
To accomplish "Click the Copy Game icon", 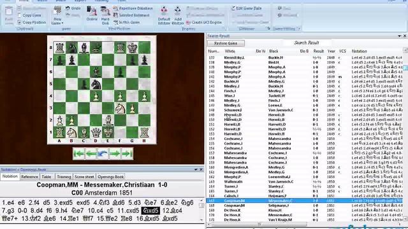I will pyautogui.click(x=19, y=15).
